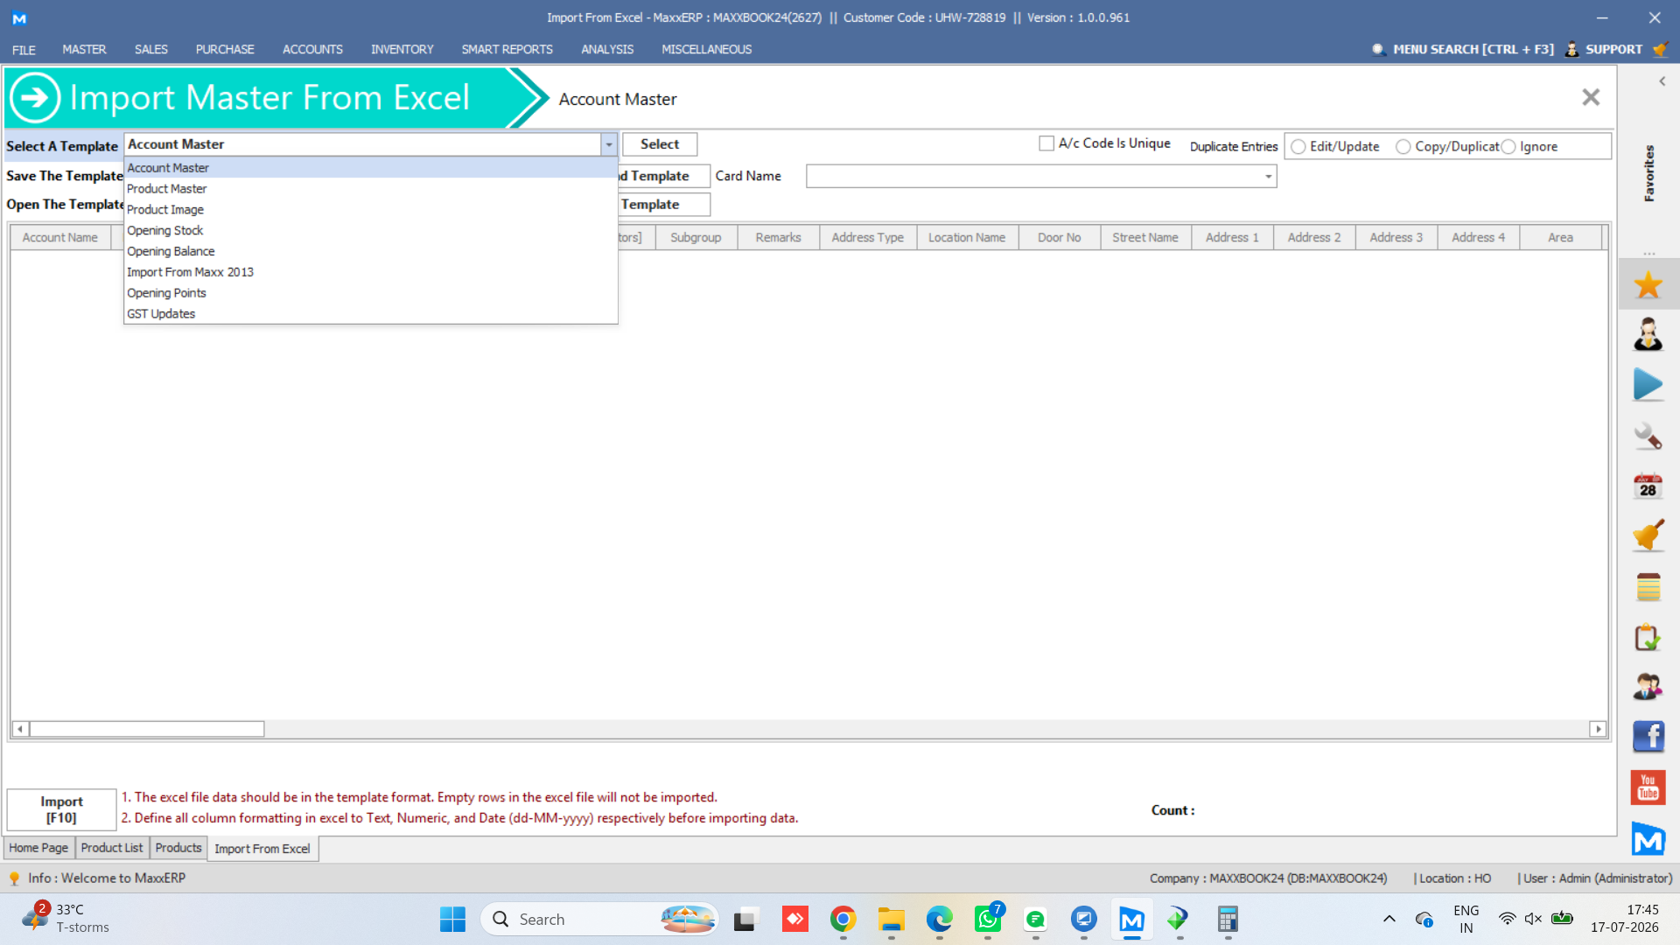Choose Opening Points from template list
The height and width of the screenshot is (945, 1680).
click(x=371, y=294)
